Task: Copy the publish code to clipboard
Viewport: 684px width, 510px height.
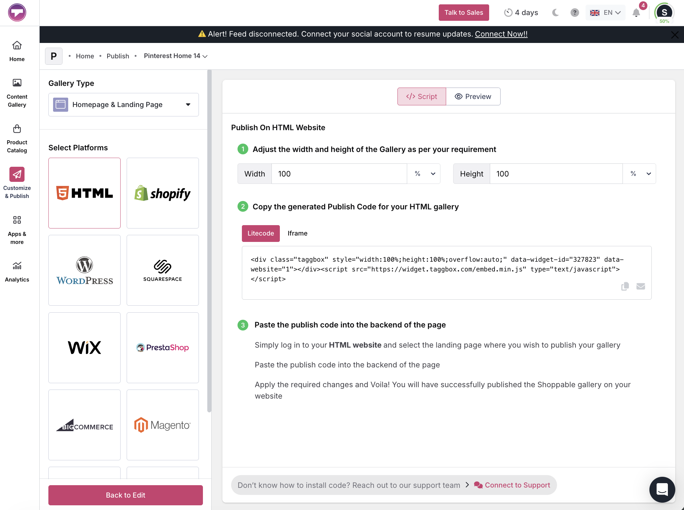Action: (625, 286)
